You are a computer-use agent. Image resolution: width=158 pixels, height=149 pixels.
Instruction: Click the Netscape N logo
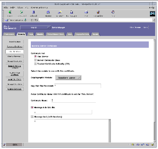(x=152, y=14)
